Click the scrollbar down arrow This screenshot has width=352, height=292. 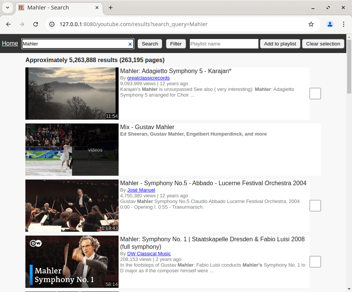(349, 289)
